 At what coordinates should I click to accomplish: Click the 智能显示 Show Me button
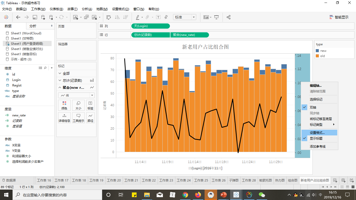(339, 17)
